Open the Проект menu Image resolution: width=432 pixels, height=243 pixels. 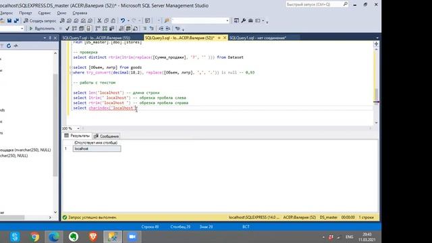point(26,13)
